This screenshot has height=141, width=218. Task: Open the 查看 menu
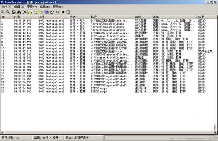click(x=32, y=7)
